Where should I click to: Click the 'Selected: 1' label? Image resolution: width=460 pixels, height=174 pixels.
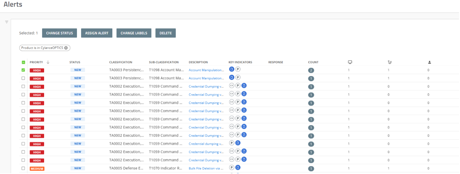pos(29,33)
